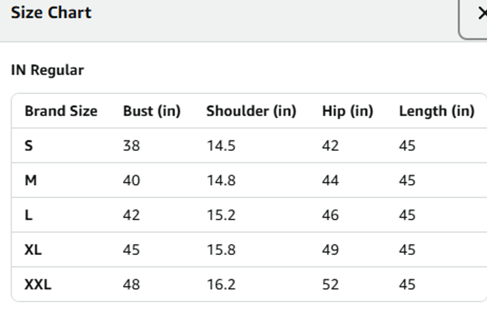
Task: Click the XXL size row label
Action: [38, 284]
